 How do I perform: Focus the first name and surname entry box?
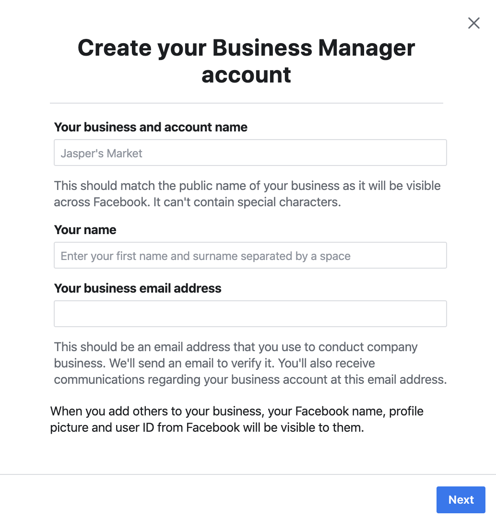pyautogui.click(x=250, y=255)
